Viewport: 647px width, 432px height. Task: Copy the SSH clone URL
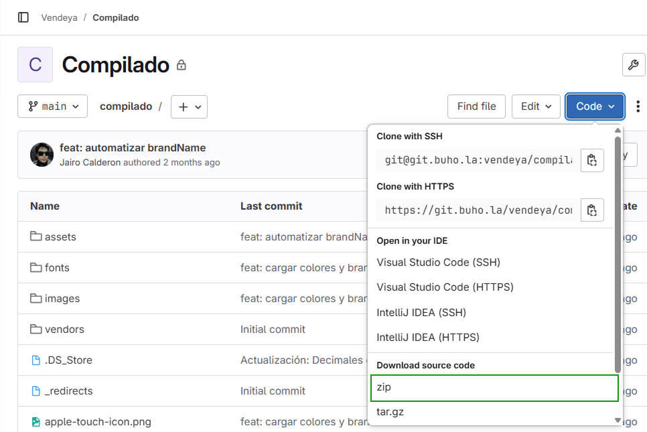point(591,160)
